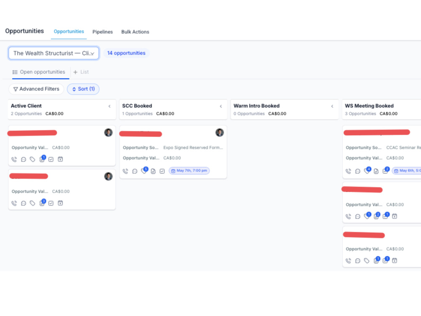
Task: Open tags on Active Client card with 1 note
Action: point(32,159)
